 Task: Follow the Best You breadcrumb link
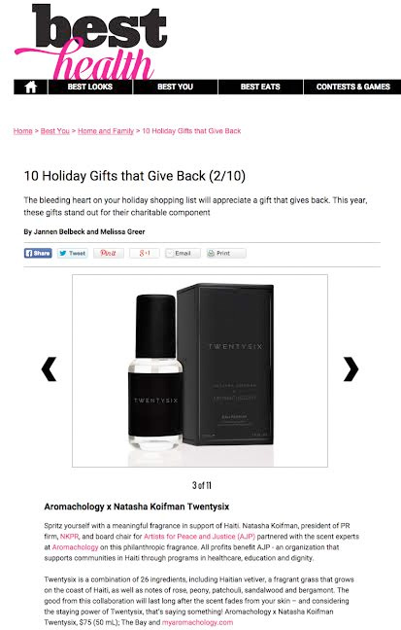[x=55, y=131]
